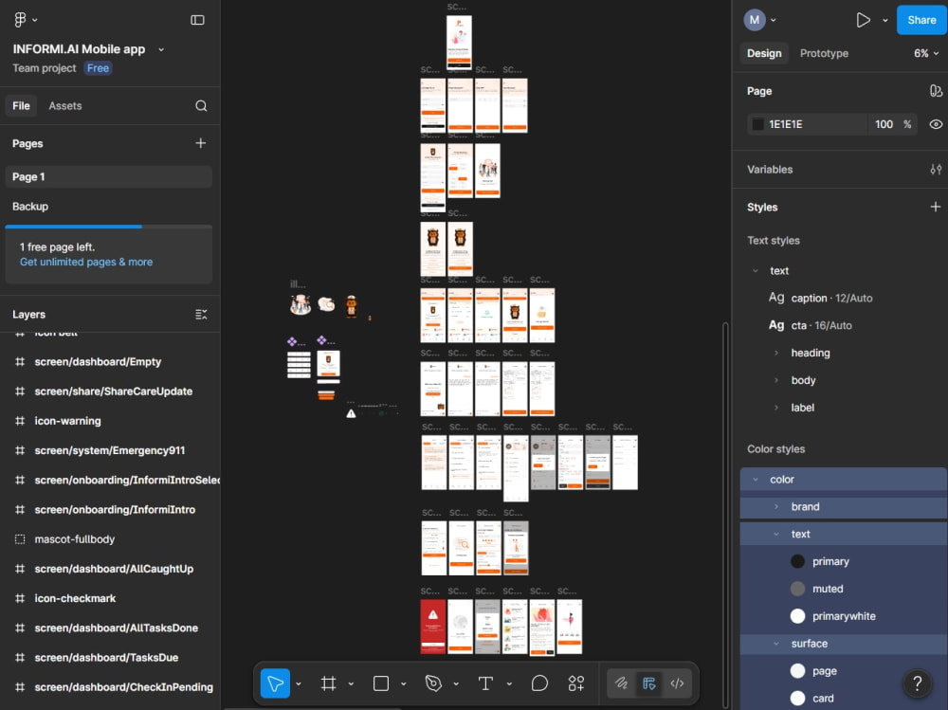This screenshot has width=948, height=710.
Task: Click the page color swatch 1E1E1E
Action: click(x=757, y=124)
